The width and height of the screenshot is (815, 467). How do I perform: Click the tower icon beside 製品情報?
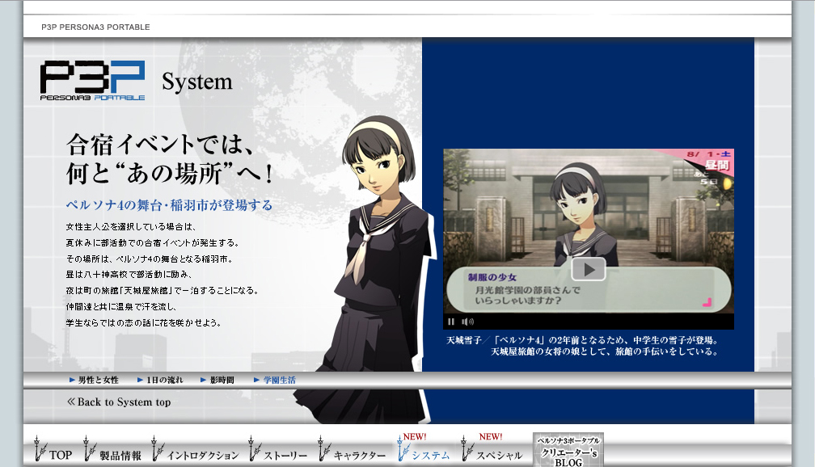90,448
